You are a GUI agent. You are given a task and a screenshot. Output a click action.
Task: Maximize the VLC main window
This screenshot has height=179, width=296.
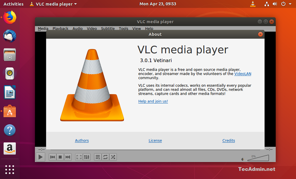click(266, 22)
